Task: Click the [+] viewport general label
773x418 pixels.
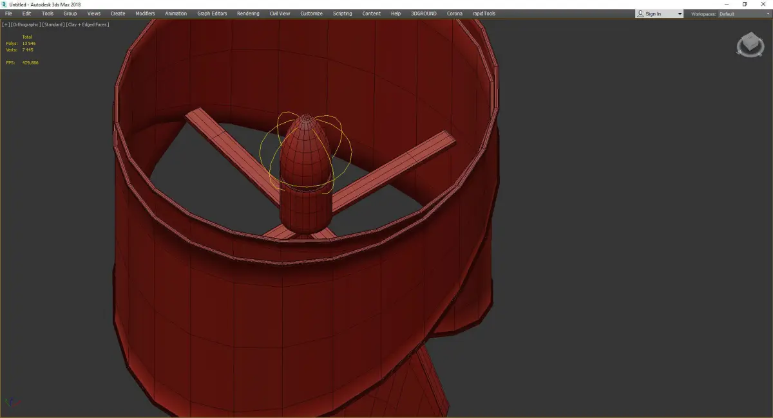Action: tap(6, 24)
